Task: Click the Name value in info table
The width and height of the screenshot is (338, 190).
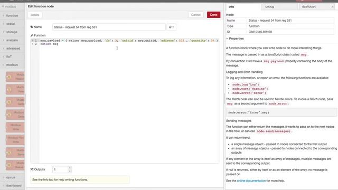Action: pyautogui.click(x=270, y=21)
